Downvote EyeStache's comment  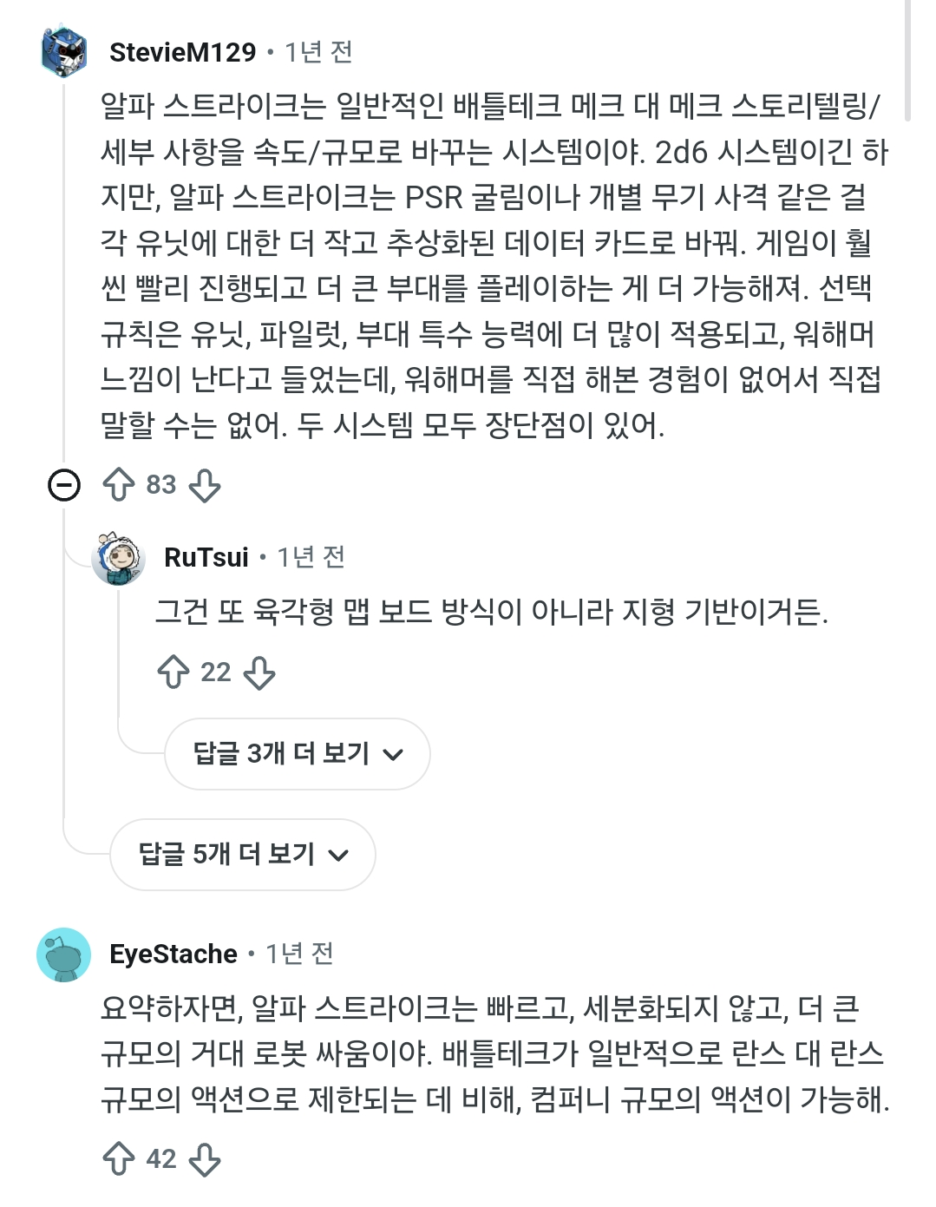(x=205, y=1159)
